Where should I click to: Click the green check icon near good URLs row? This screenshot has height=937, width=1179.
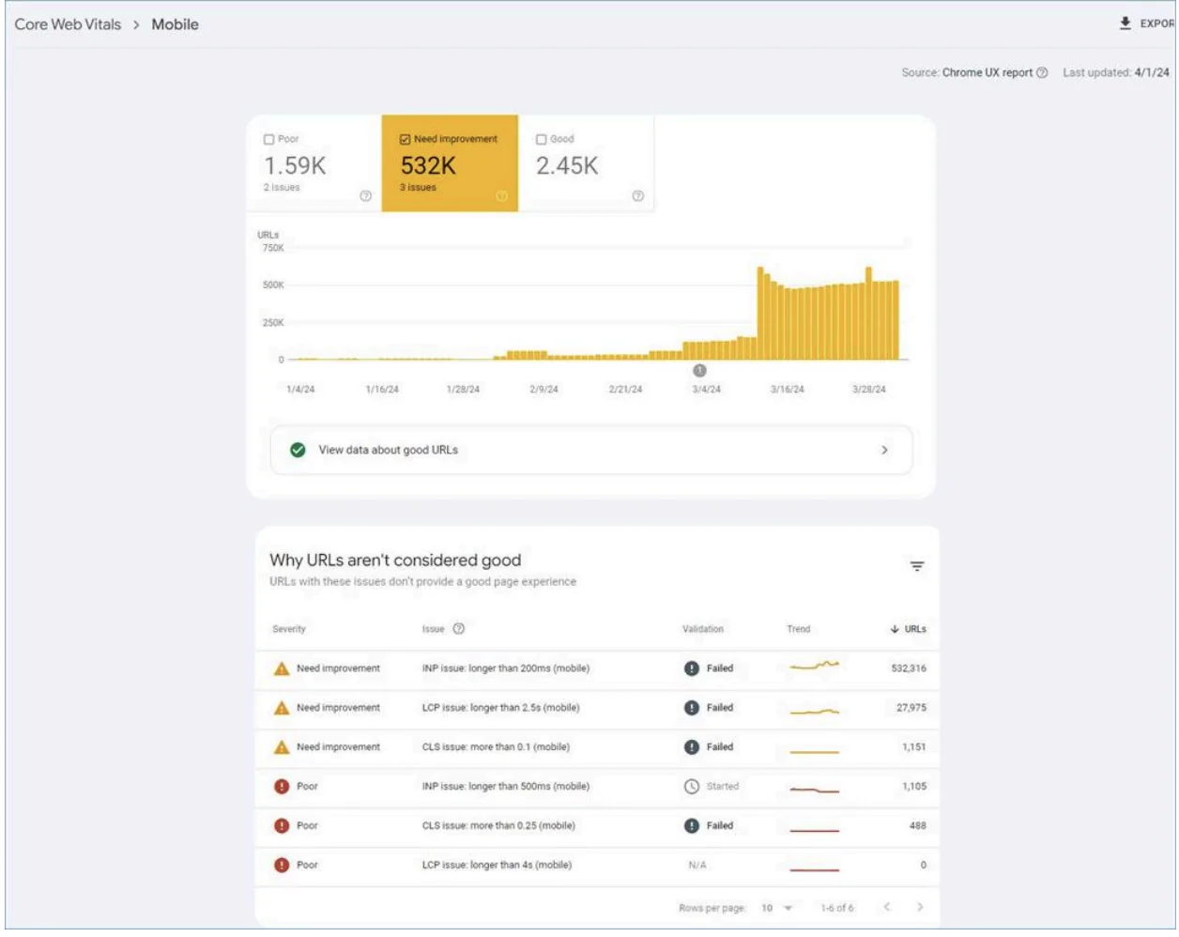click(x=298, y=449)
